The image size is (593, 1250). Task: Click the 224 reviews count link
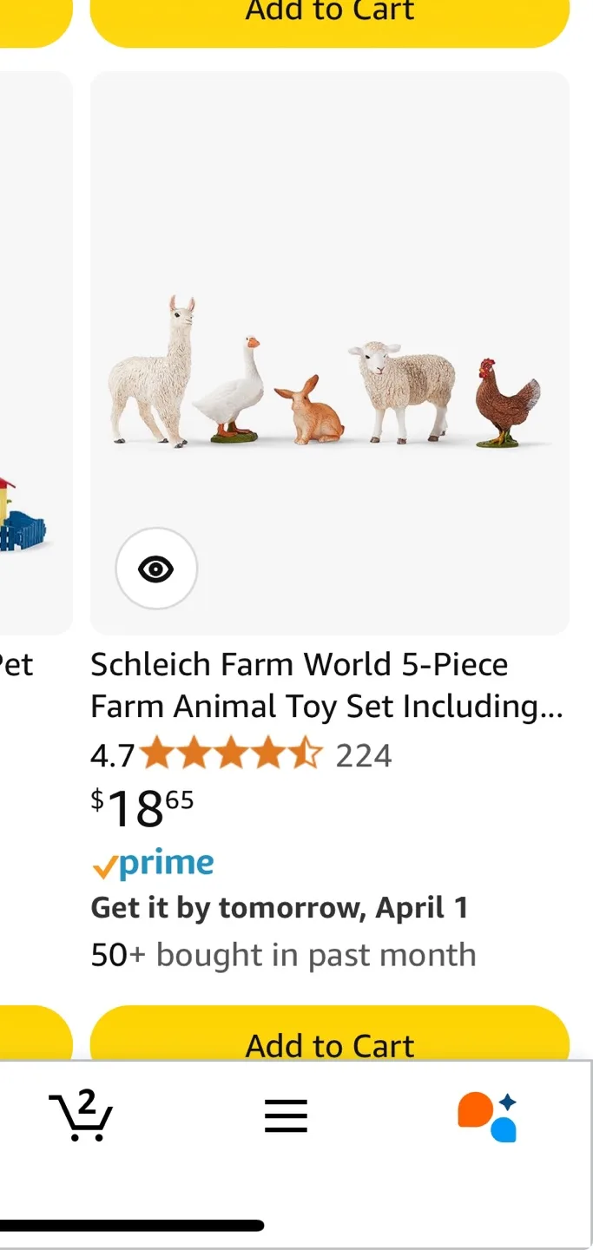pos(365,754)
